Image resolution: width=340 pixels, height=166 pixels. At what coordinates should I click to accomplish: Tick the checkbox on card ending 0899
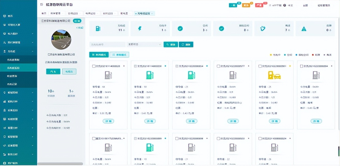tap(135, 138)
